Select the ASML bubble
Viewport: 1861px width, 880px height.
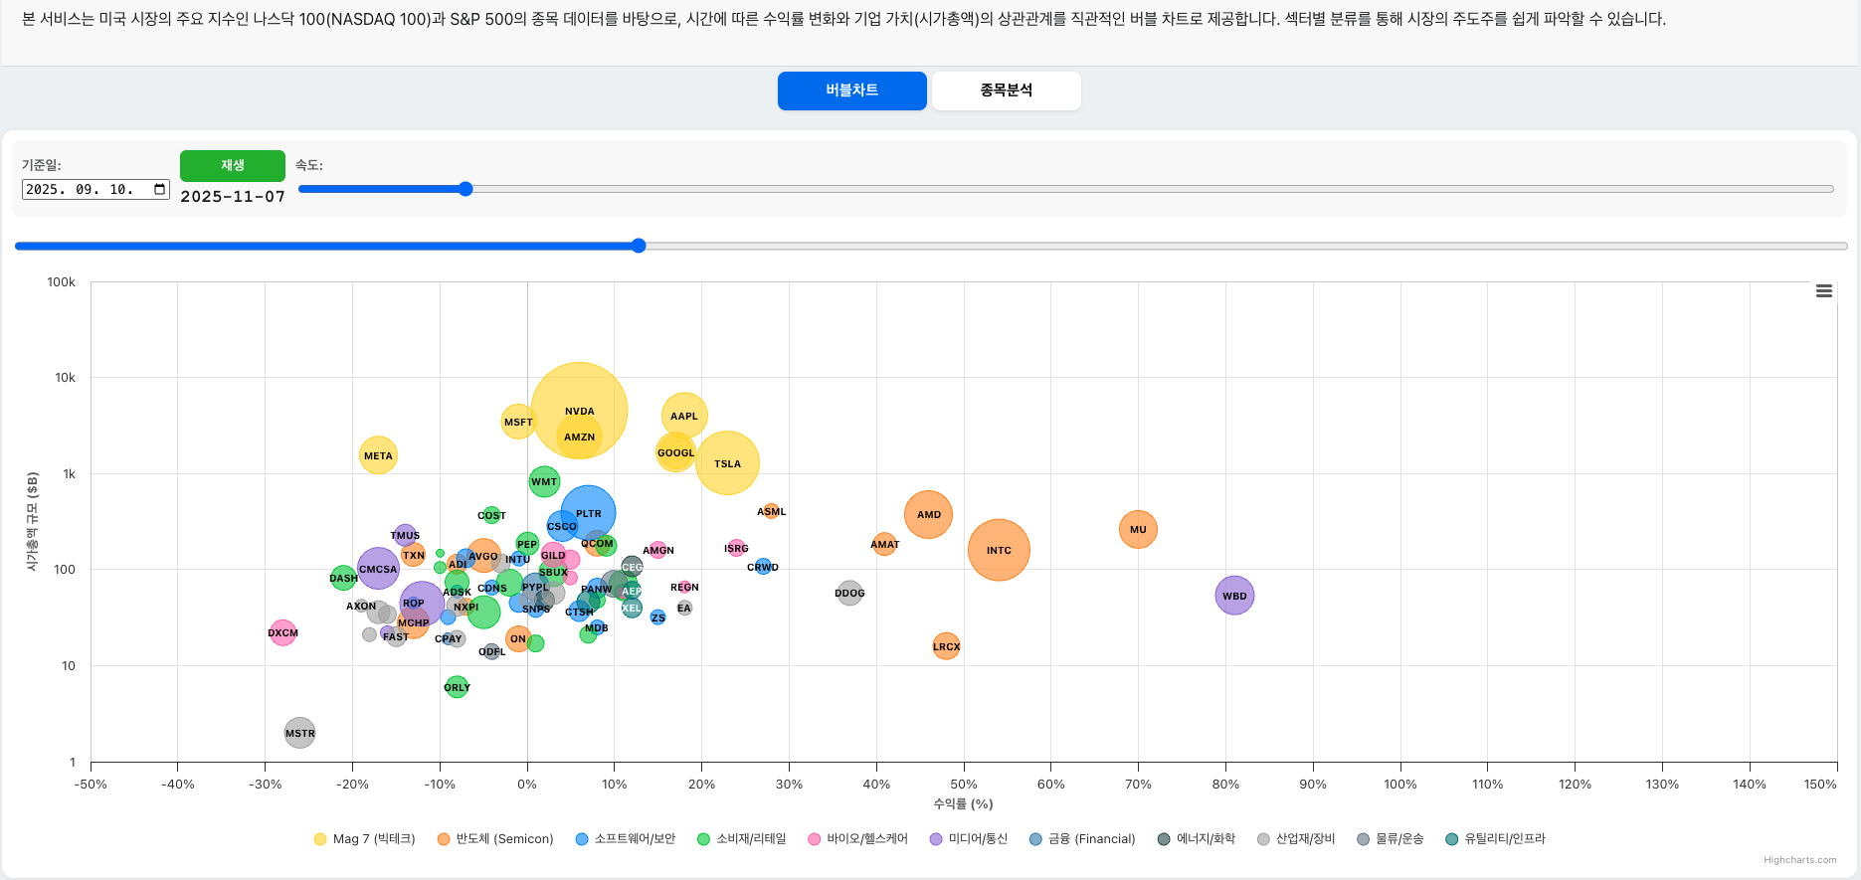pos(771,511)
